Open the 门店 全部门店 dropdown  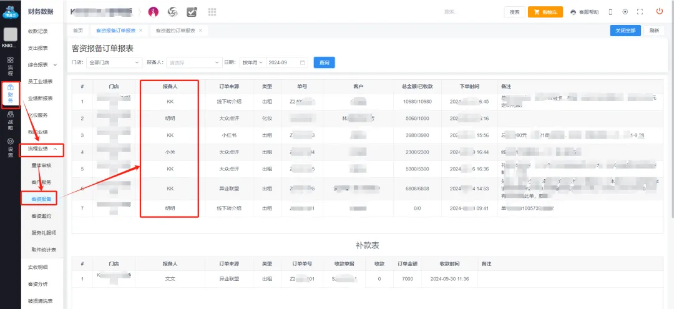point(114,62)
